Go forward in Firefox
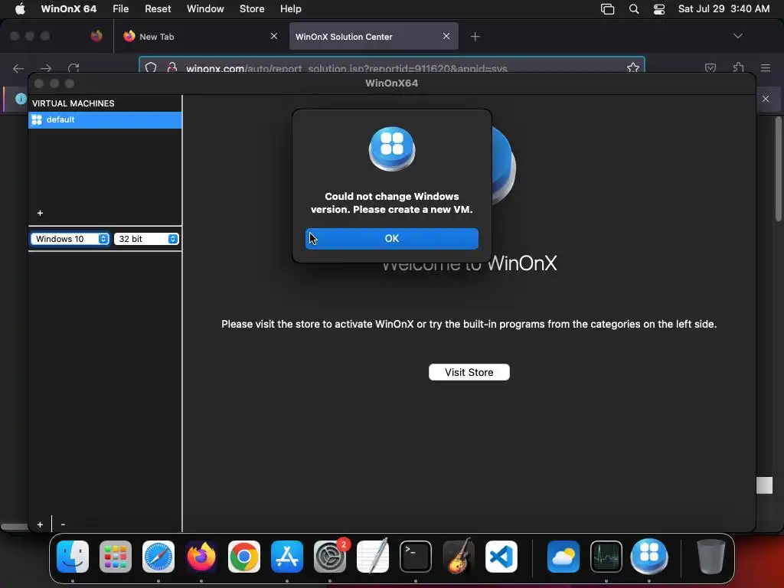This screenshot has width=784, height=588. (46, 68)
